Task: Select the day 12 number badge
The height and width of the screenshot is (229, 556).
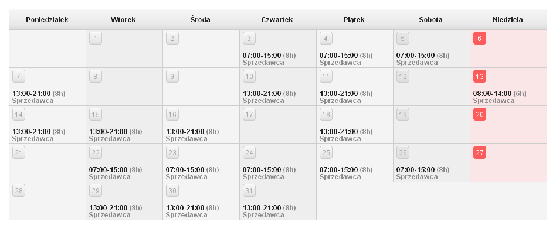Action: click(x=403, y=76)
